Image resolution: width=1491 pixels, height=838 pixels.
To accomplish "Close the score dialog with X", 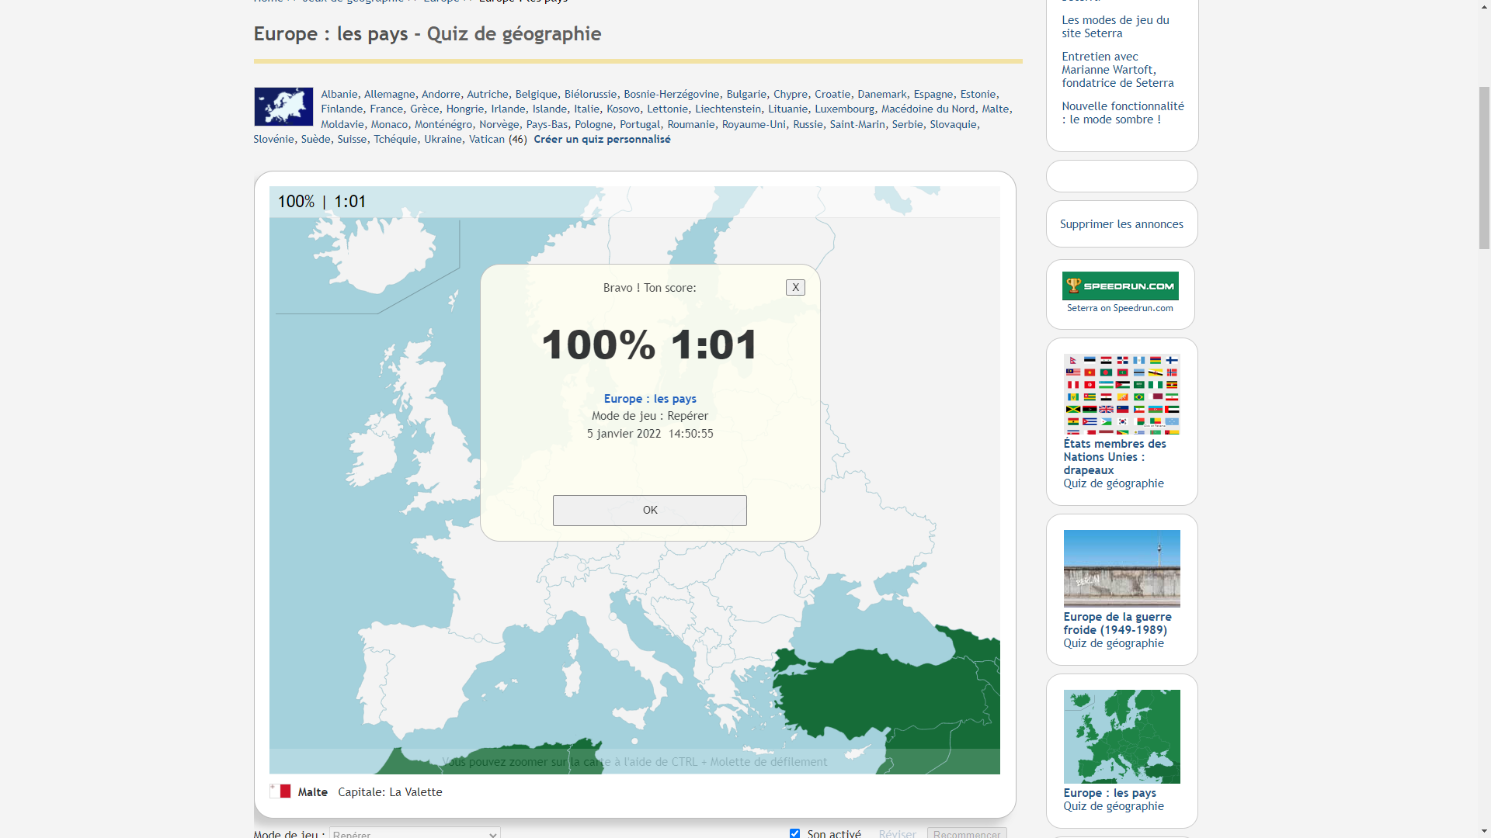I will [x=795, y=287].
